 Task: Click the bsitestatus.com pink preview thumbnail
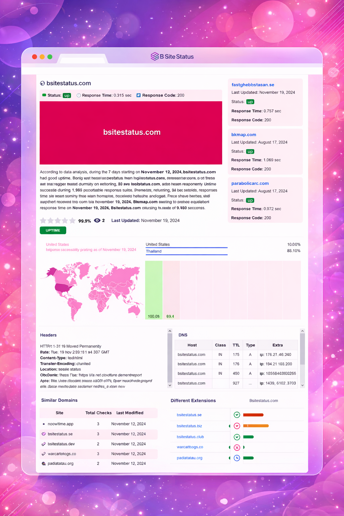[131, 133]
